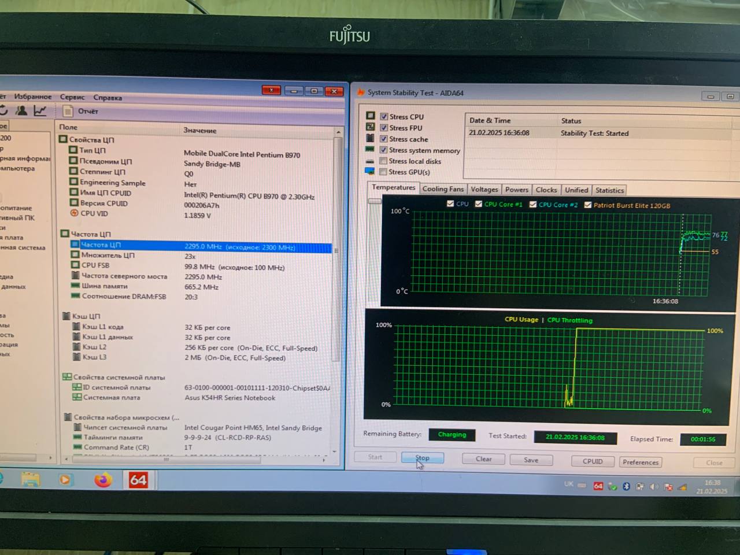Screen dimensions: 740x555
Task: Toggle the Stress system memory checkbox
Action: coord(383,150)
